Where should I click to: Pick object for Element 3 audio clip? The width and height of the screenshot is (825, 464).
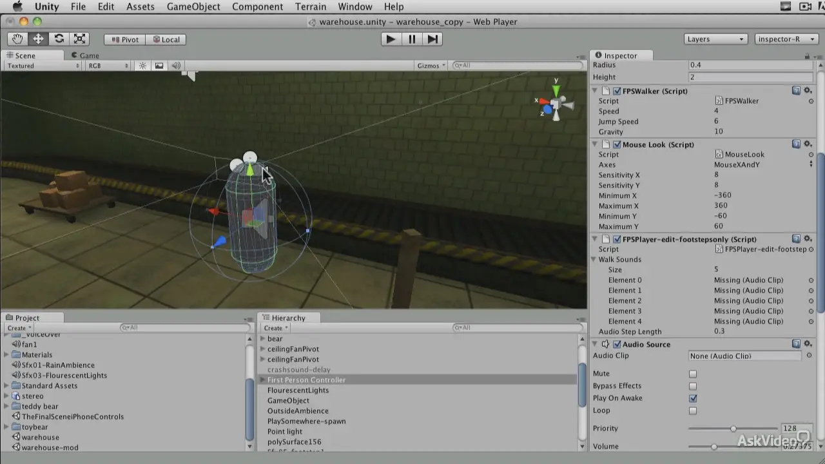pyautogui.click(x=811, y=311)
